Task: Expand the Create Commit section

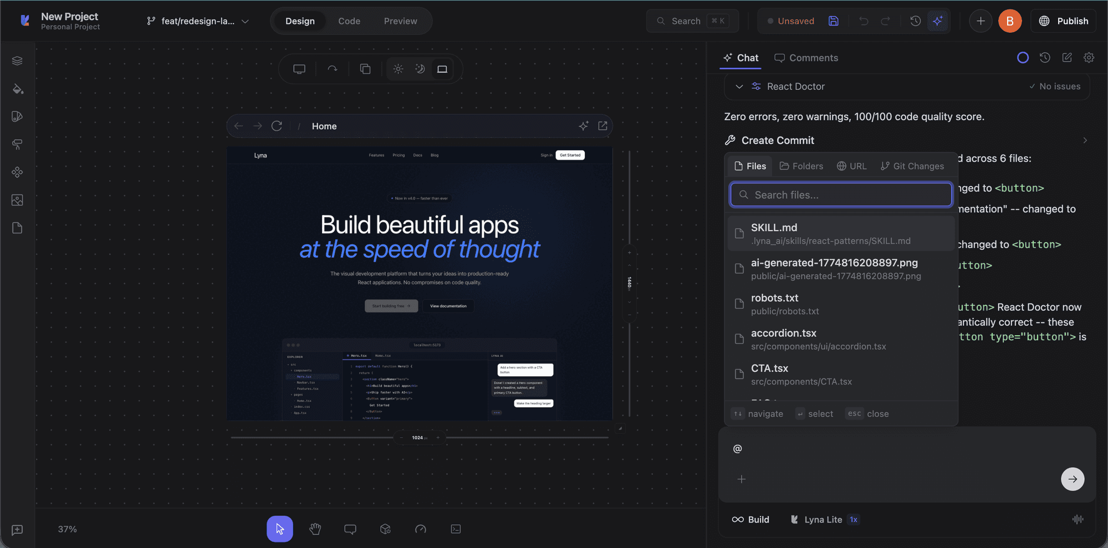Action: pyautogui.click(x=1085, y=140)
